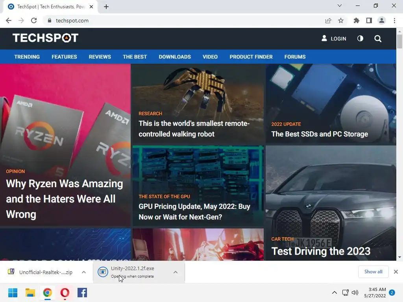Image resolution: width=403 pixels, height=302 pixels.
Task: Click the red sci-fi scene thumbnail
Action: [x=198, y=245]
